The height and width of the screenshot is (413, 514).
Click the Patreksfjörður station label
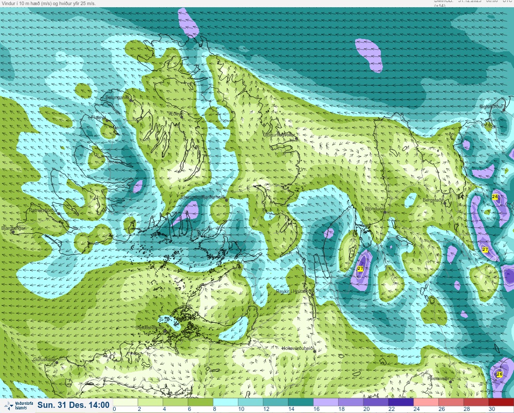(43, 210)
